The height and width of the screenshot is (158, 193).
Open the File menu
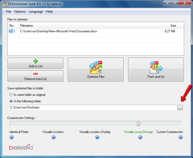[9, 12]
